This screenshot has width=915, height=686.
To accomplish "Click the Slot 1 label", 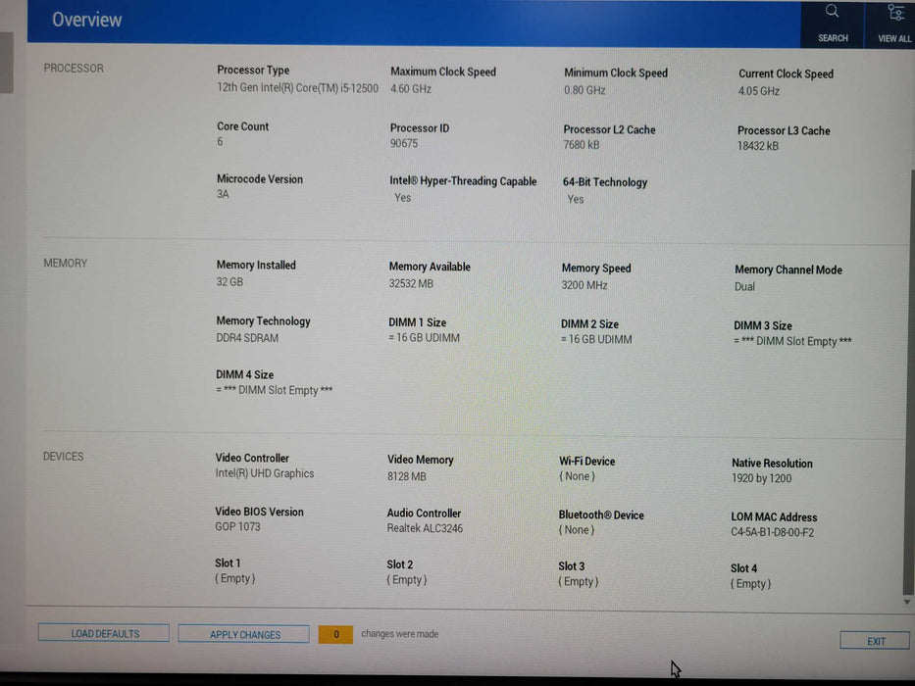I will [x=228, y=563].
